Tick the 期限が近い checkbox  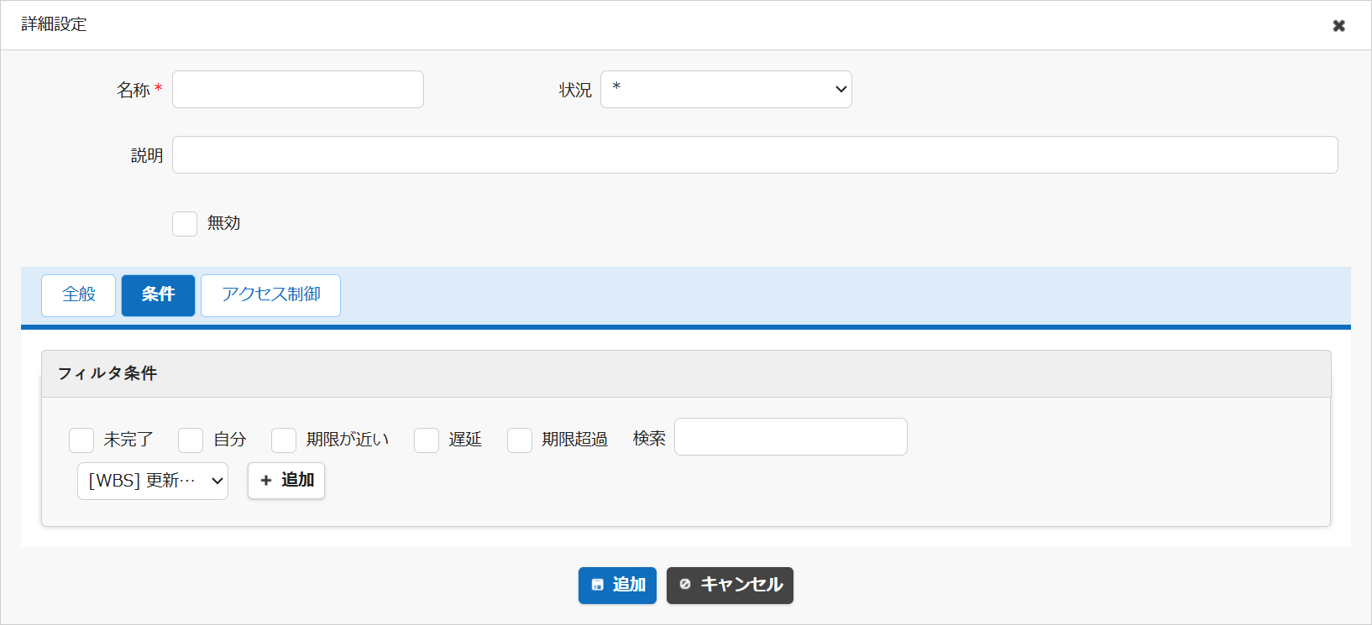pyautogui.click(x=284, y=440)
